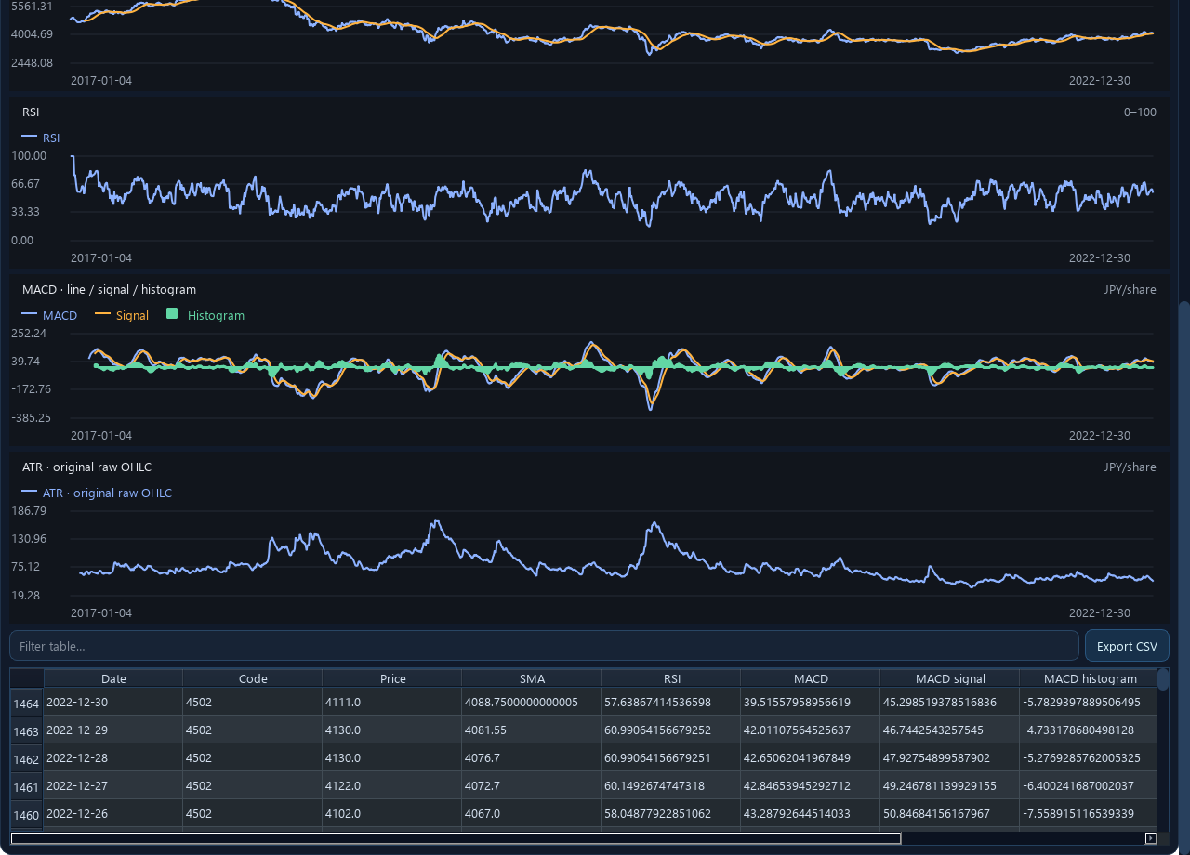Click the table's horizontal scrollbar right arrow
This screenshot has height=855, width=1190.
click(1151, 838)
